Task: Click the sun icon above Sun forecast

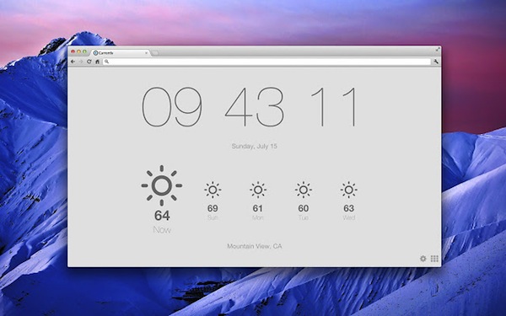Action: coord(213,190)
